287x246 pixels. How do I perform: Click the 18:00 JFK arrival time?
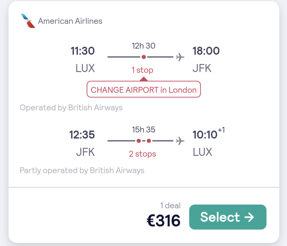click(x=206, y=51)
